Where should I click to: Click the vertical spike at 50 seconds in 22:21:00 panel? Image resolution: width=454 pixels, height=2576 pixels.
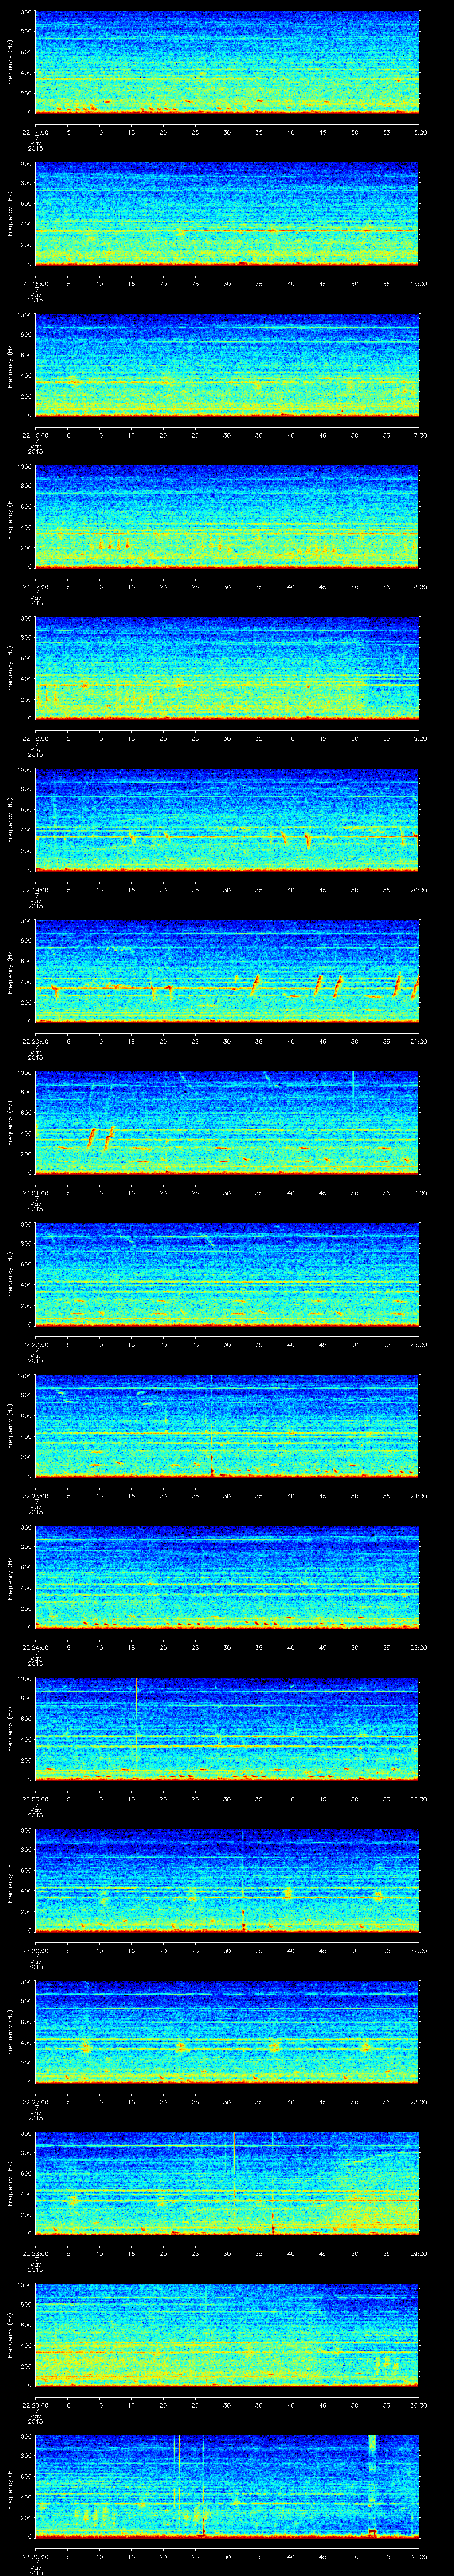coord(353,1085)
